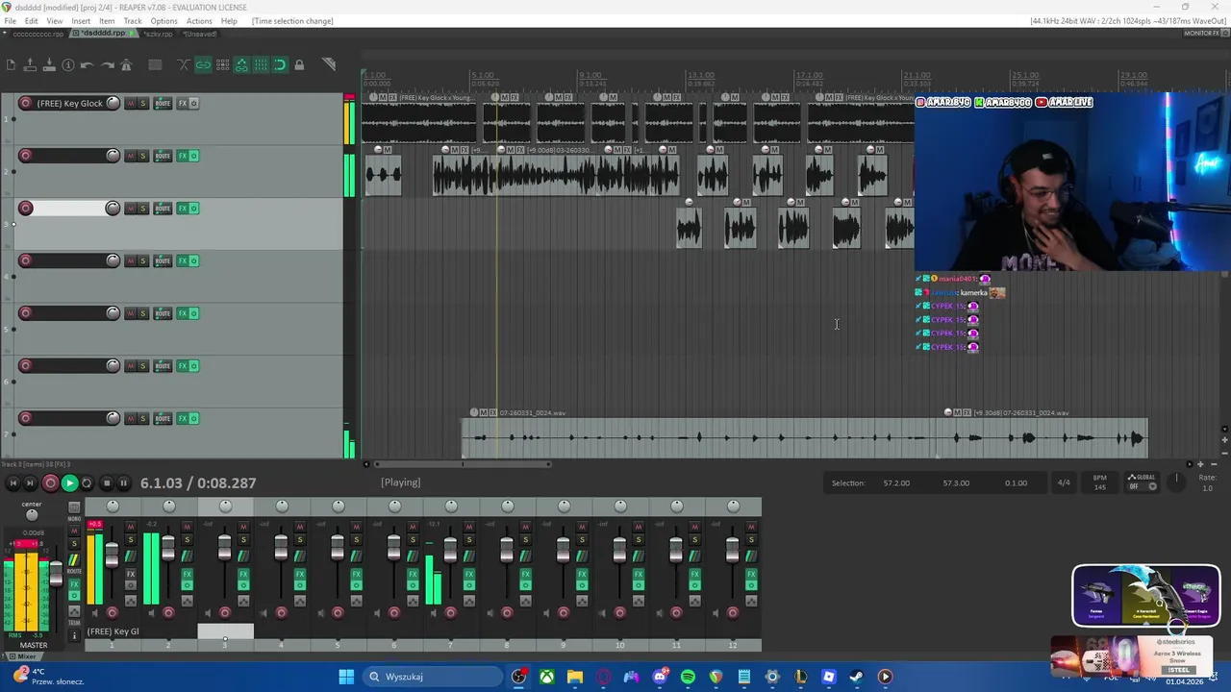Toggle the metronome icon in the toolbar
1231x692 pixels.
(x=126, y=64)
